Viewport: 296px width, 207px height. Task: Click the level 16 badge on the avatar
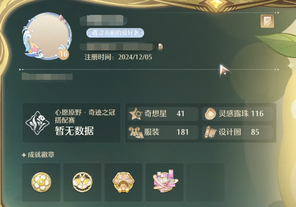click(63, 54)
